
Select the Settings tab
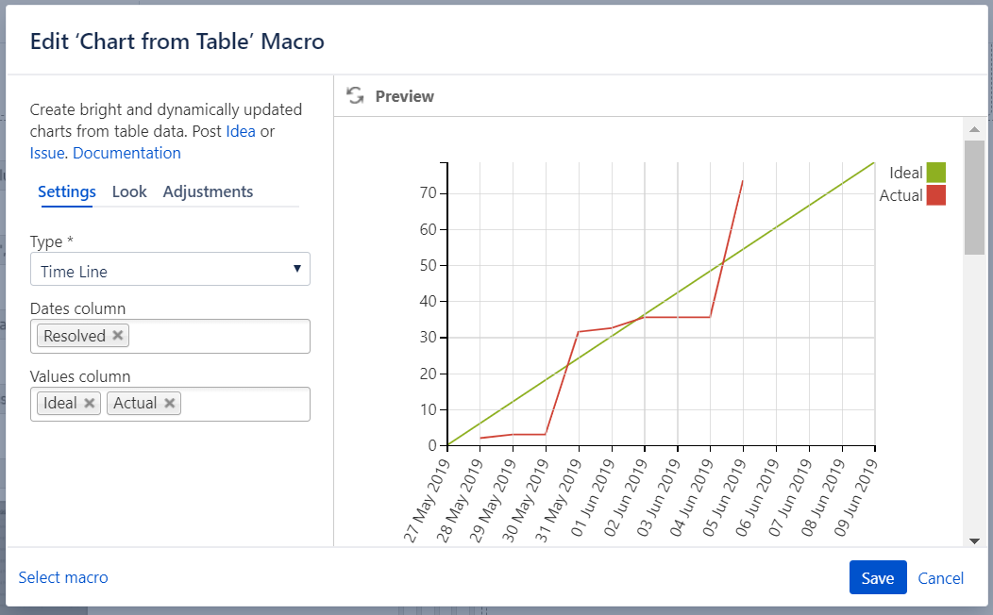coord(67,191)
